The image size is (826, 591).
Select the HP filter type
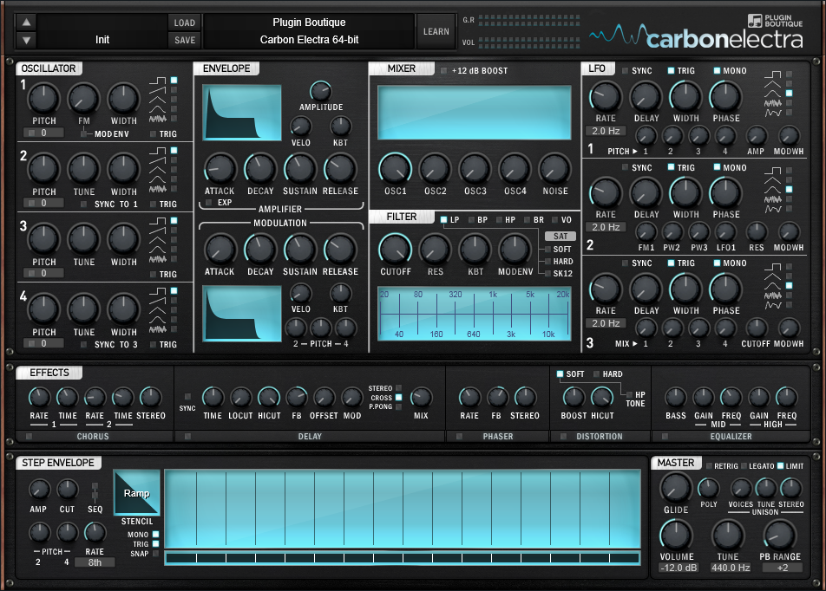tap(498, 220)
